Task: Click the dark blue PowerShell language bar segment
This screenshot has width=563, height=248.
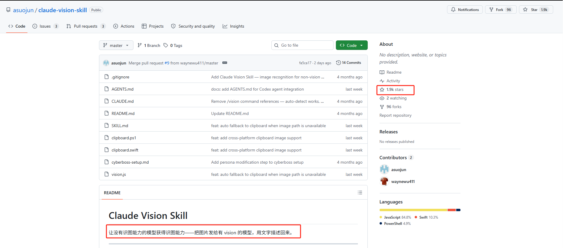Action: pos(458,210)
